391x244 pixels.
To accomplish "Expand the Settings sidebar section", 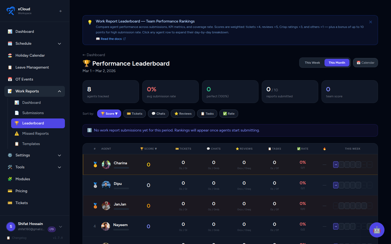I will click(x=59, y=155).
